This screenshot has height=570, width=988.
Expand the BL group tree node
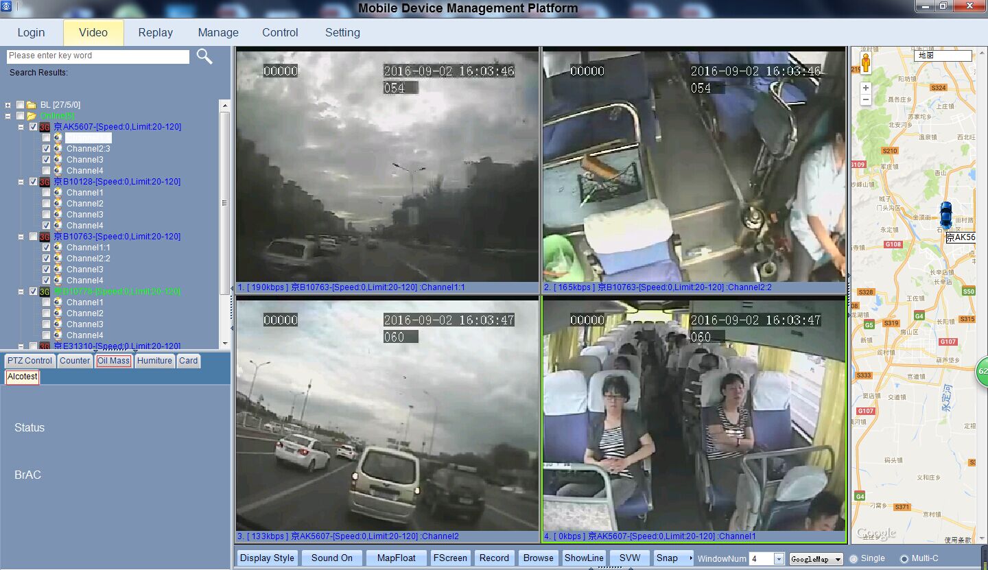click(x=8, y=105)
